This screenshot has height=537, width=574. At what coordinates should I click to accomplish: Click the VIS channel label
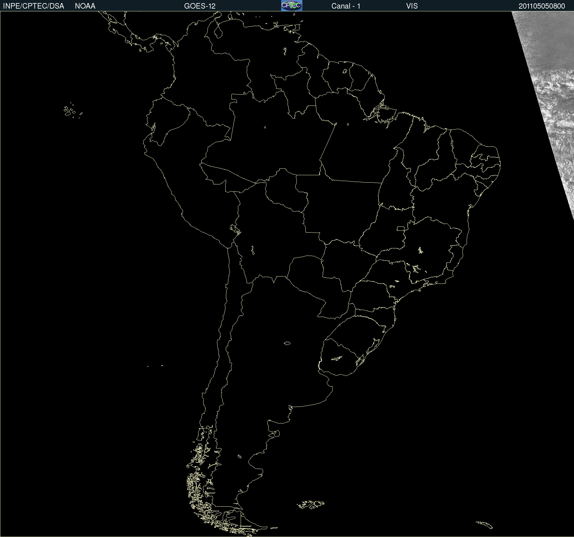[412, 6]
